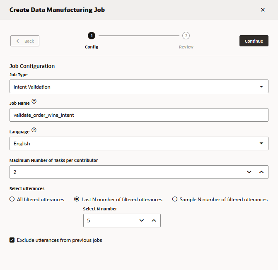Go to the Config step label
The width and height of the screenshot is (278, 270).
click(92, 47)
